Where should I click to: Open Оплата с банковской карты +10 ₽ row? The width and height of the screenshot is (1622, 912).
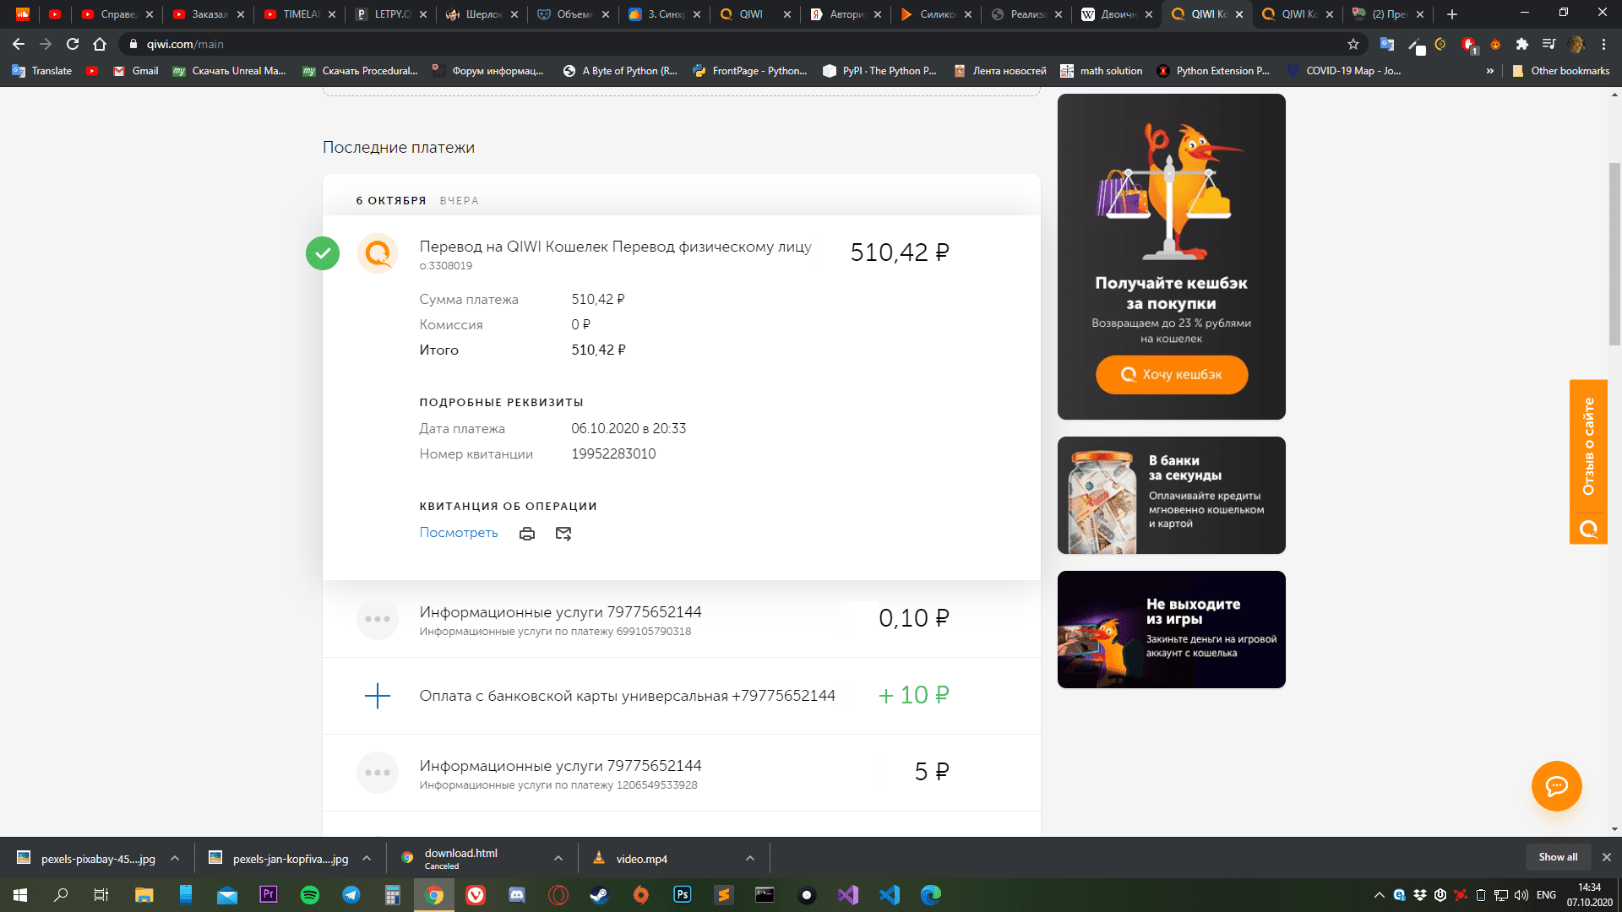681,696
